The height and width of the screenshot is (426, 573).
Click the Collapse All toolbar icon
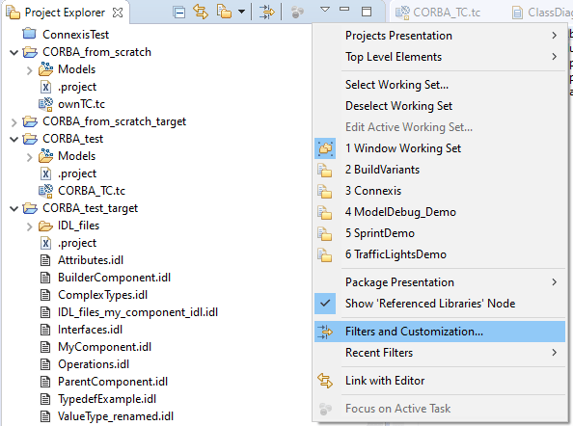coord(179,13)
